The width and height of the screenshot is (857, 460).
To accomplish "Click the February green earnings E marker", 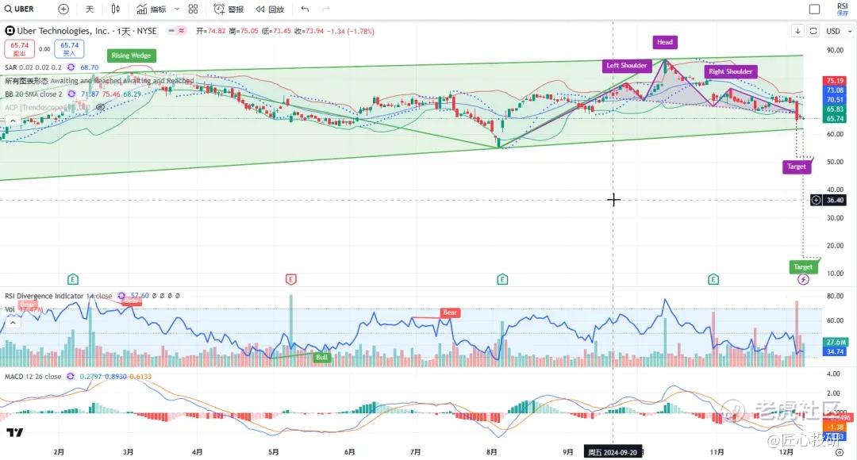I will coord(73,280).
